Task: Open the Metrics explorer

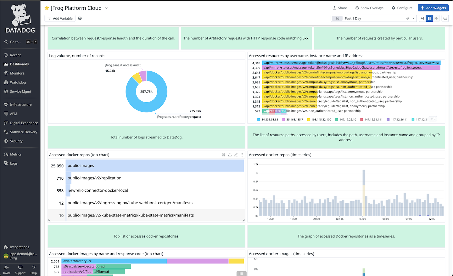Action: (x=15, y=154)
